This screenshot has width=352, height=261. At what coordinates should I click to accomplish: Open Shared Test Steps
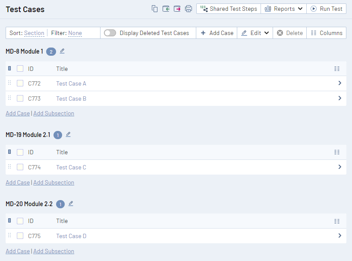tap(229, 9)
